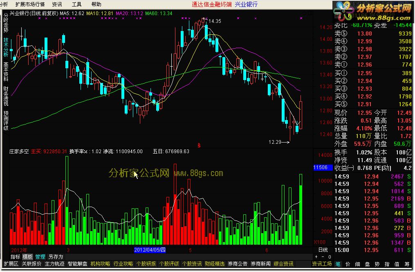Click the MA20: 13.12 label
415x272 pixels.
coord(130,13)
